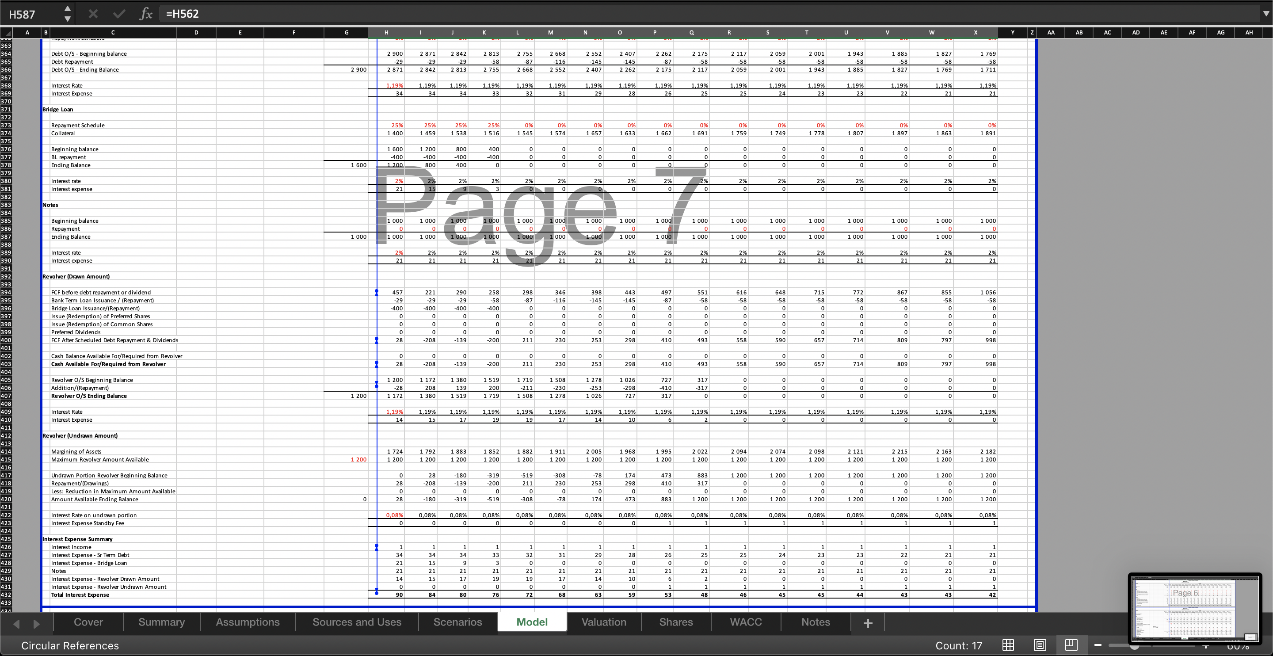Click the previous sheet navigation arrow
1273x656 pixels.
click(x=16, y=624)
